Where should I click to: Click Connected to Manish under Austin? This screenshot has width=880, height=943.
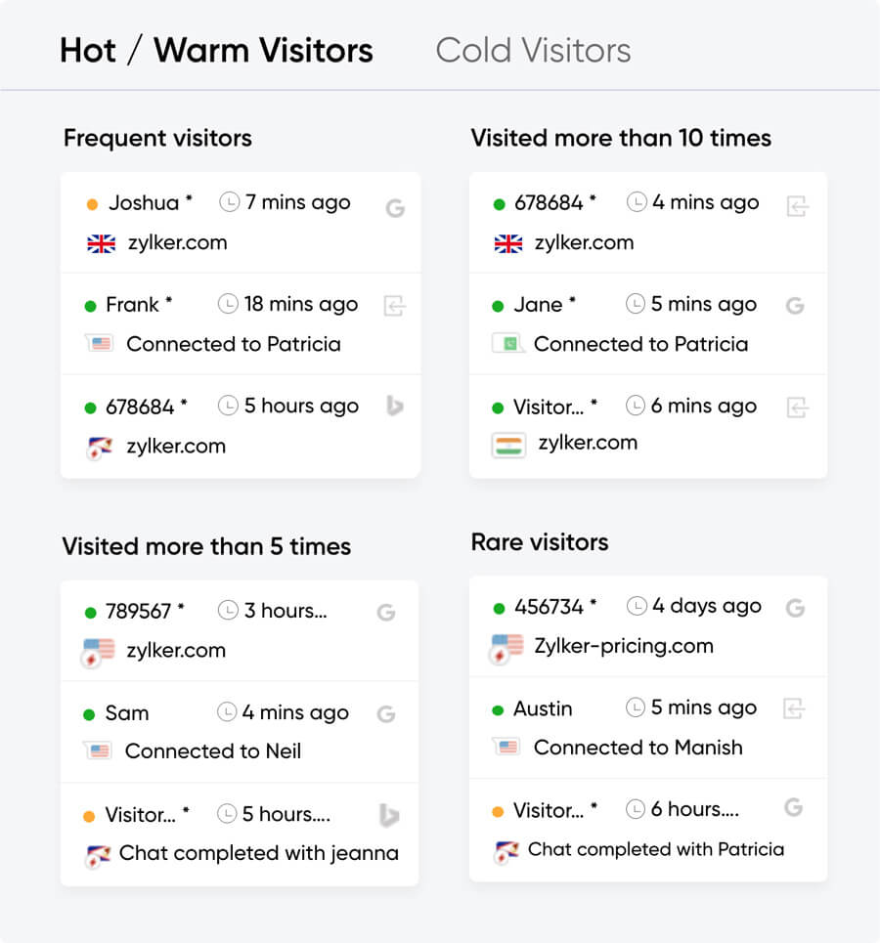pos(638,748)
